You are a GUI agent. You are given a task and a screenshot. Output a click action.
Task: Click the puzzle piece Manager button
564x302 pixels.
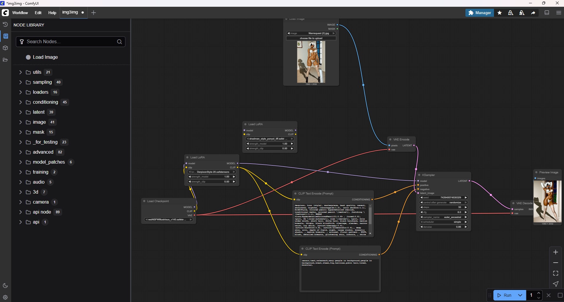pos(480,13)
